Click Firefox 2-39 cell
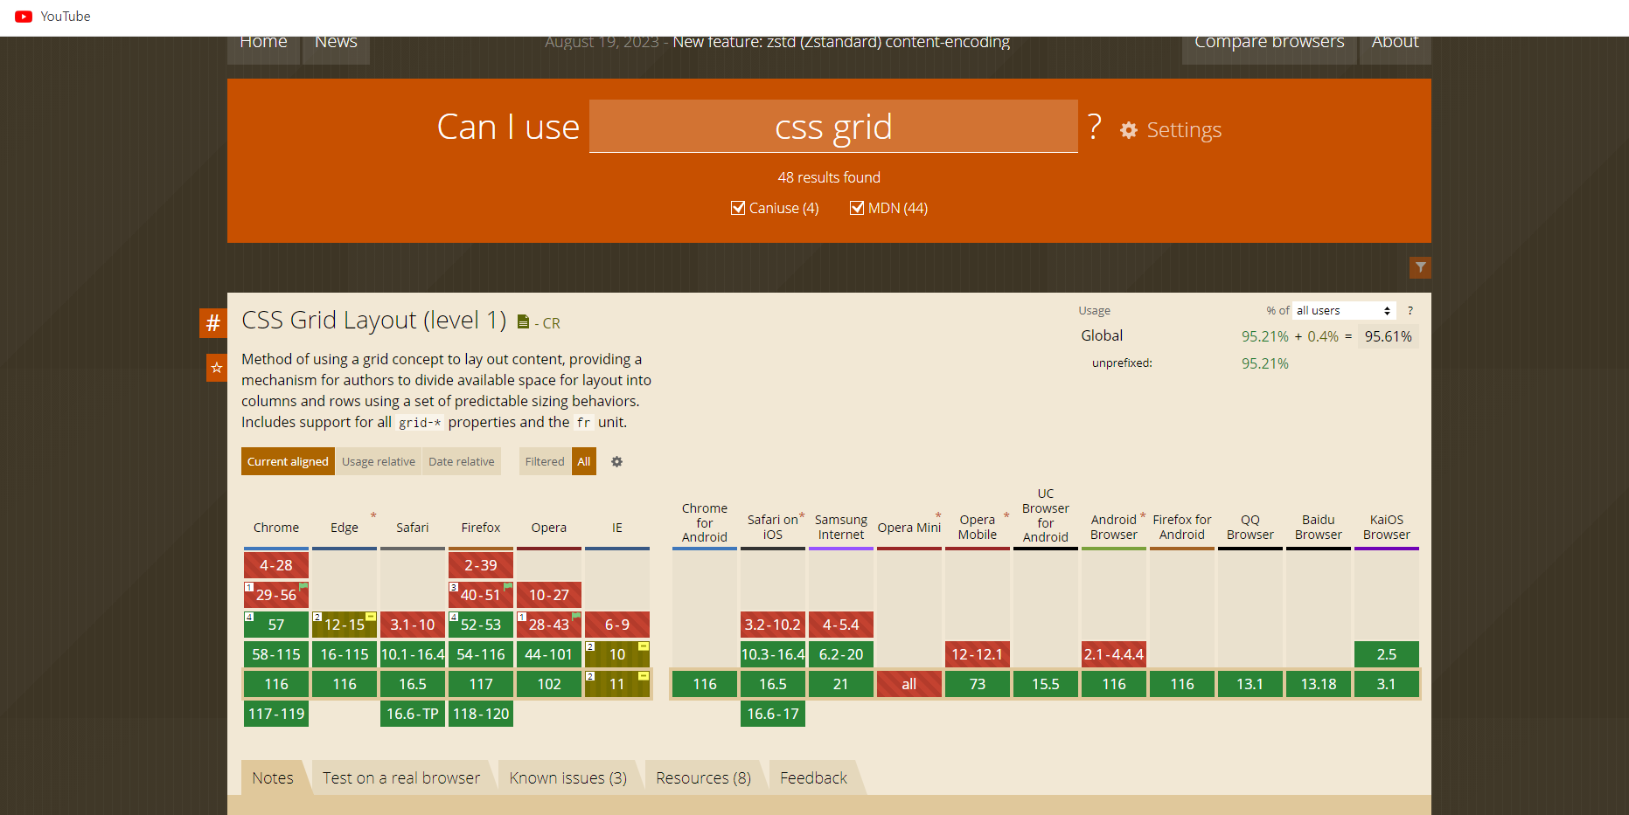 tap(481, 565)
